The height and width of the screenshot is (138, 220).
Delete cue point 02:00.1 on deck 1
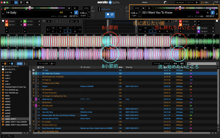tap(40, 25)
